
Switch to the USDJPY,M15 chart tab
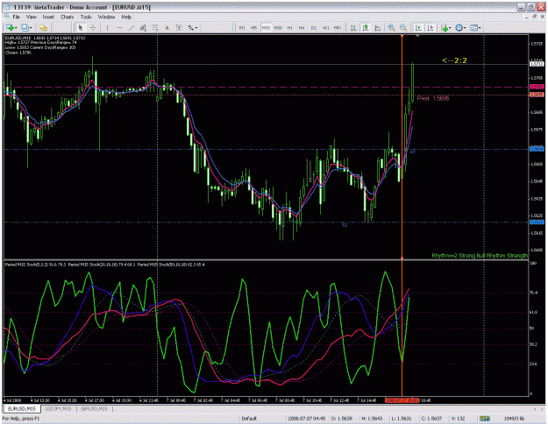58,408
